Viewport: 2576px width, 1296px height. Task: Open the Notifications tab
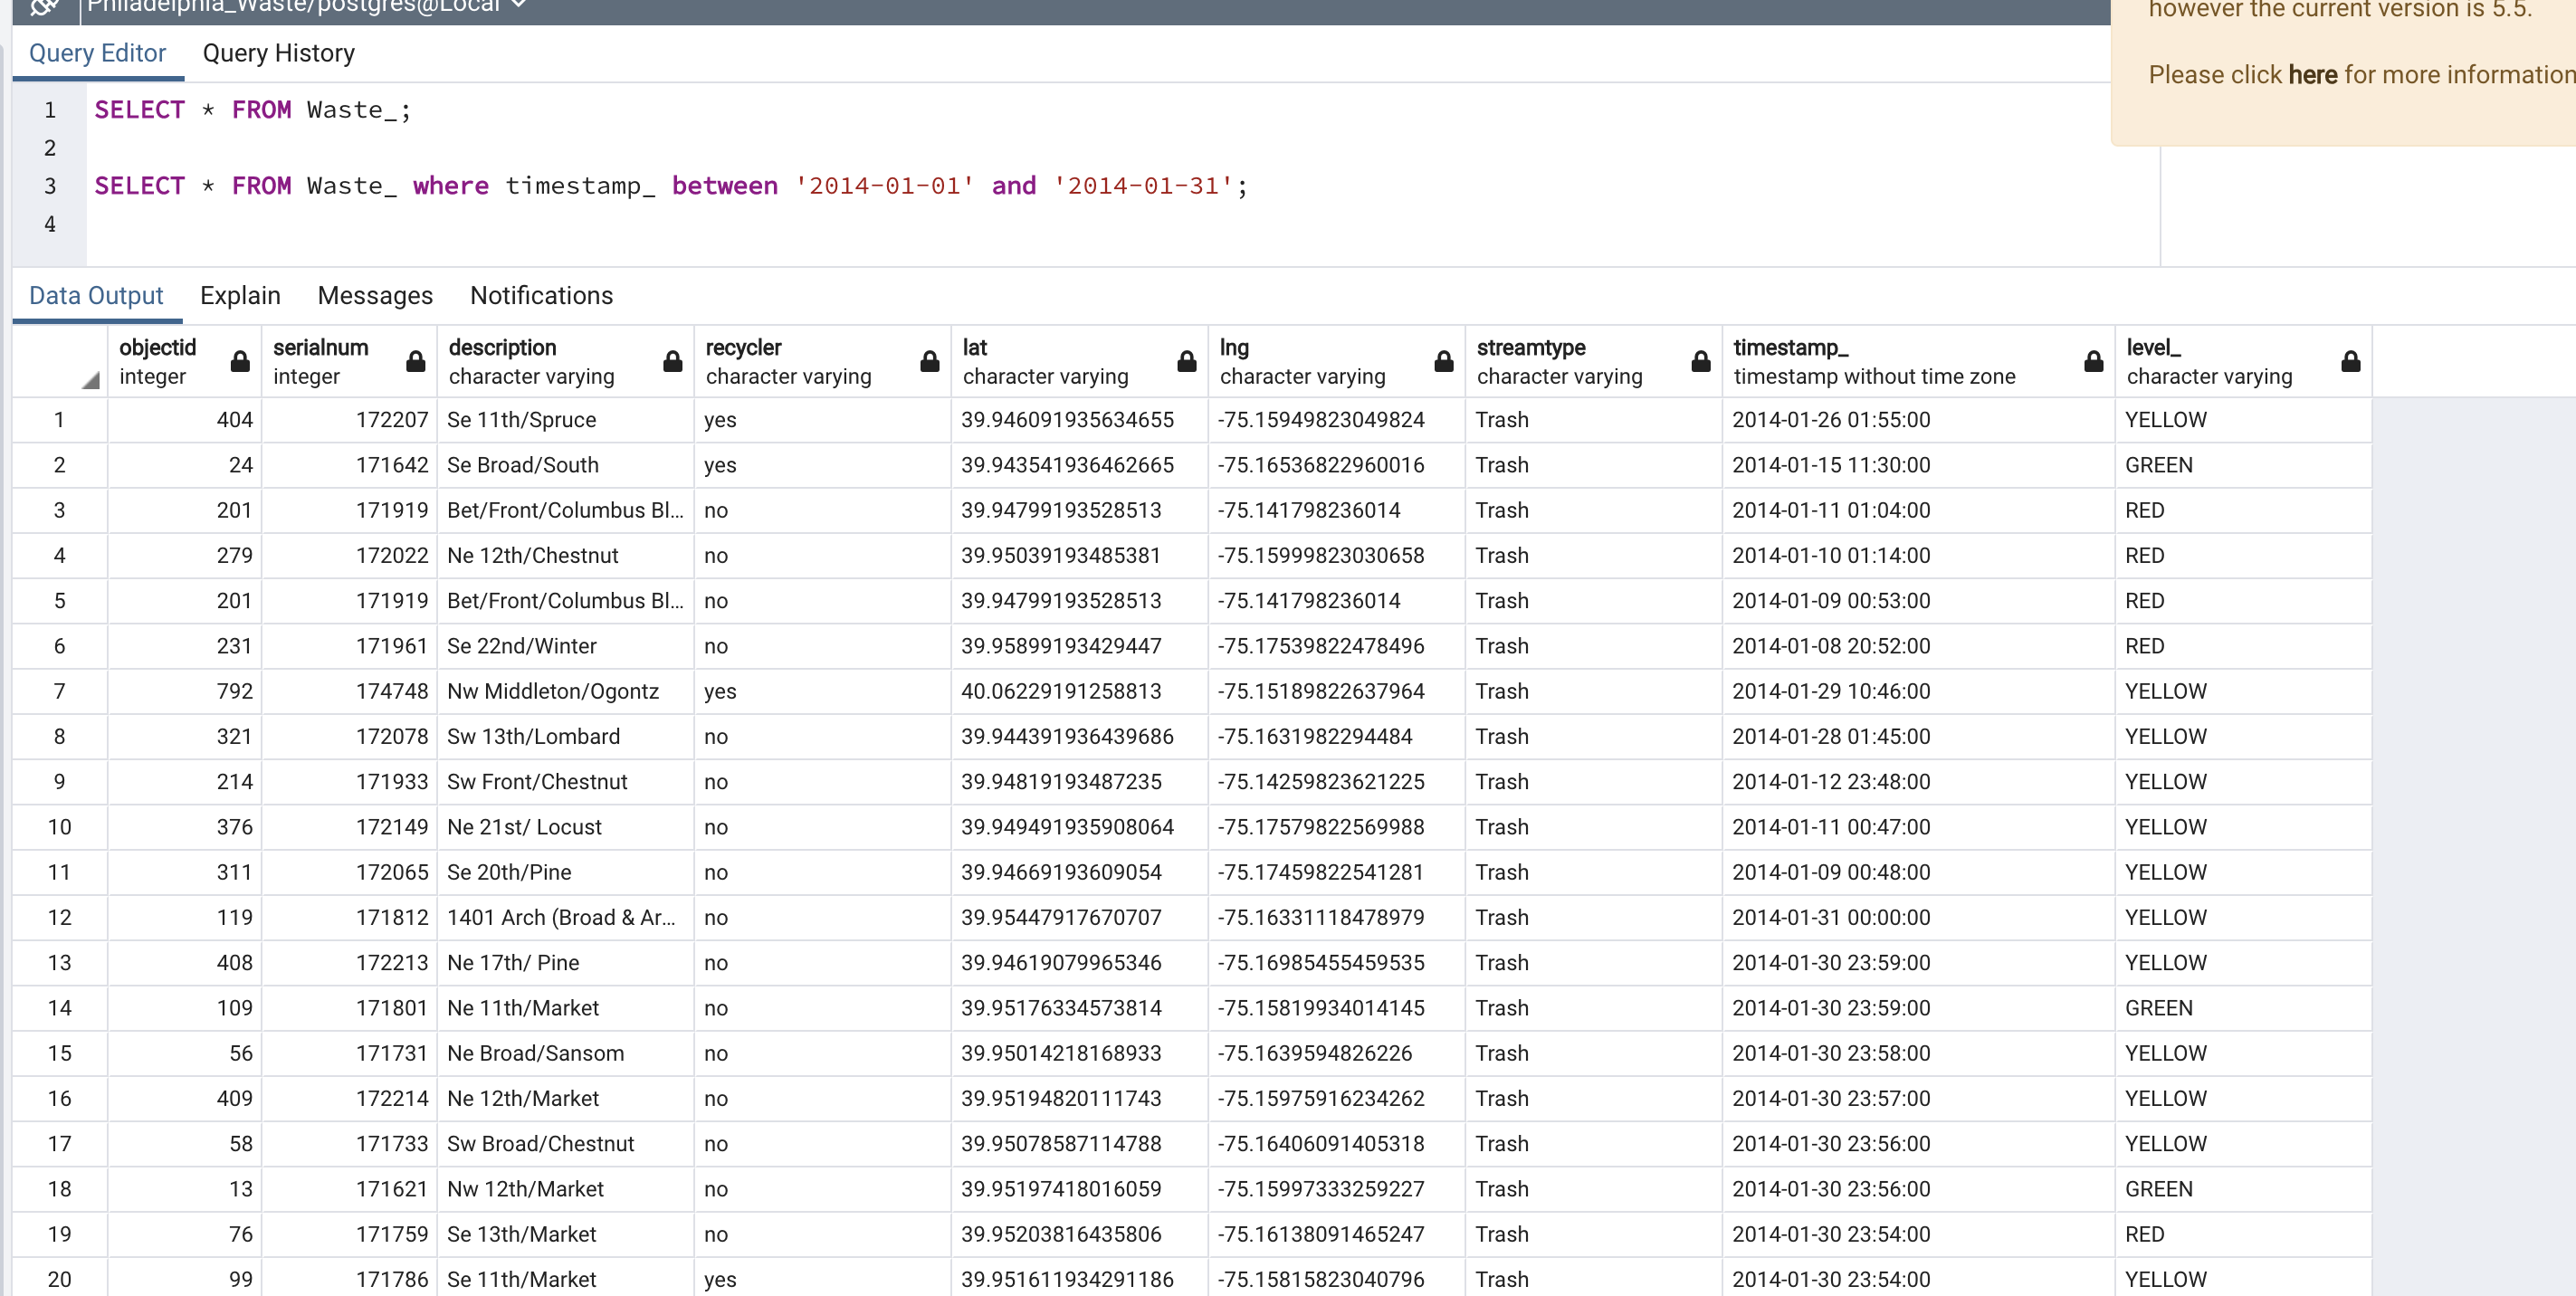(x=540, y=295)
